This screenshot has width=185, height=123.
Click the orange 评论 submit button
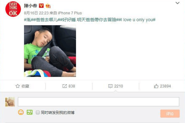(x=170, y=114)
